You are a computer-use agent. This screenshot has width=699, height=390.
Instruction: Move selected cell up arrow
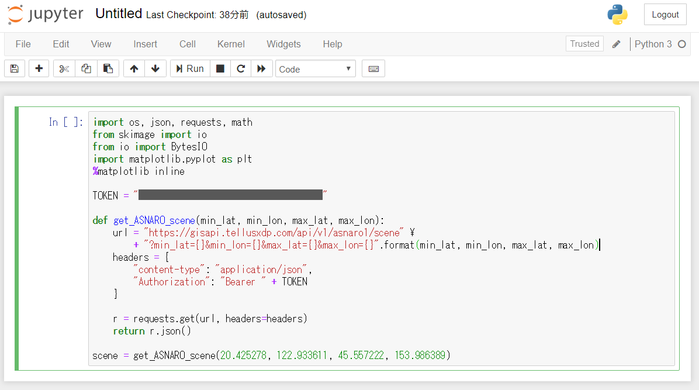click(134, 69)
